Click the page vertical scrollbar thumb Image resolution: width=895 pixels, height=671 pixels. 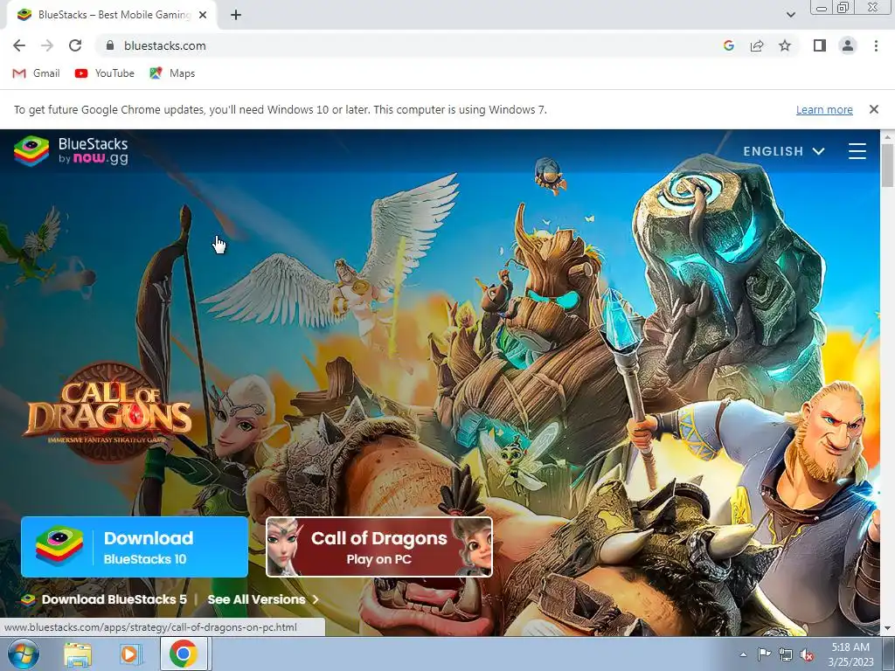pos(888,165)
